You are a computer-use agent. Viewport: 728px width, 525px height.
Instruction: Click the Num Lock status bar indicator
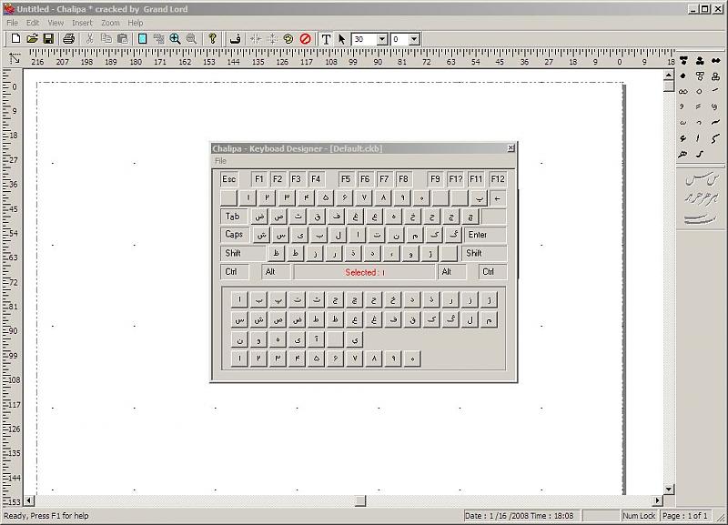click(639, 516)
